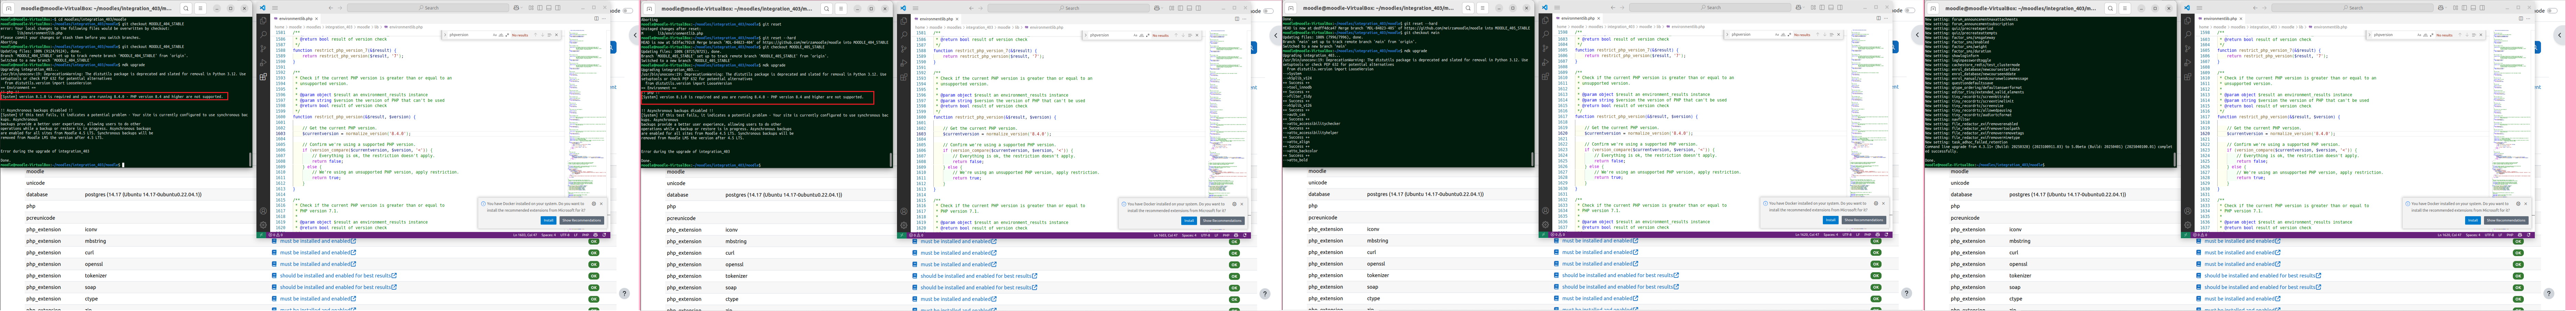Click integration_403 breadcrumb in first panel
This screenshot has width=2576, height=311.
339,27
